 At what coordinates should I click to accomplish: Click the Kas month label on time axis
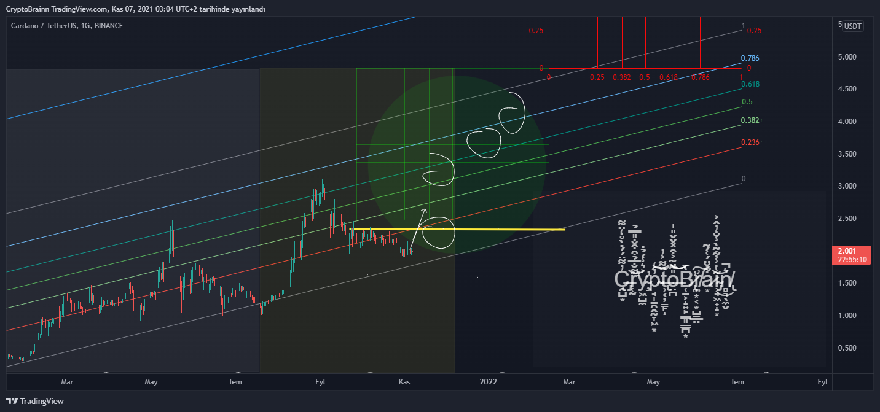pos(404,382)
